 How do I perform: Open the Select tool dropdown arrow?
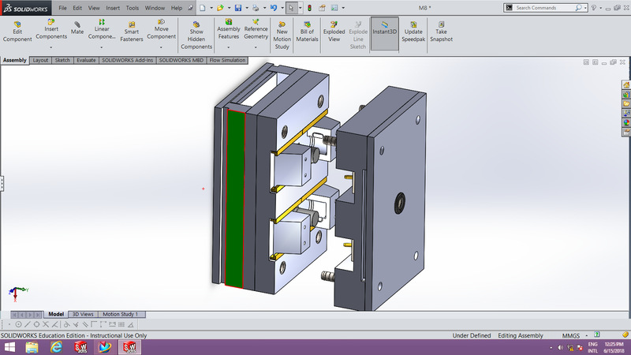pyautogui.click(x=300, y=8)
